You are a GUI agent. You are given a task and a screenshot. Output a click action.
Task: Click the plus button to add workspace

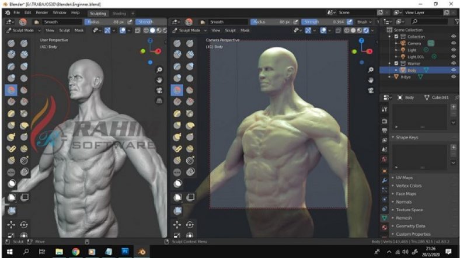(x=133, y=13)
